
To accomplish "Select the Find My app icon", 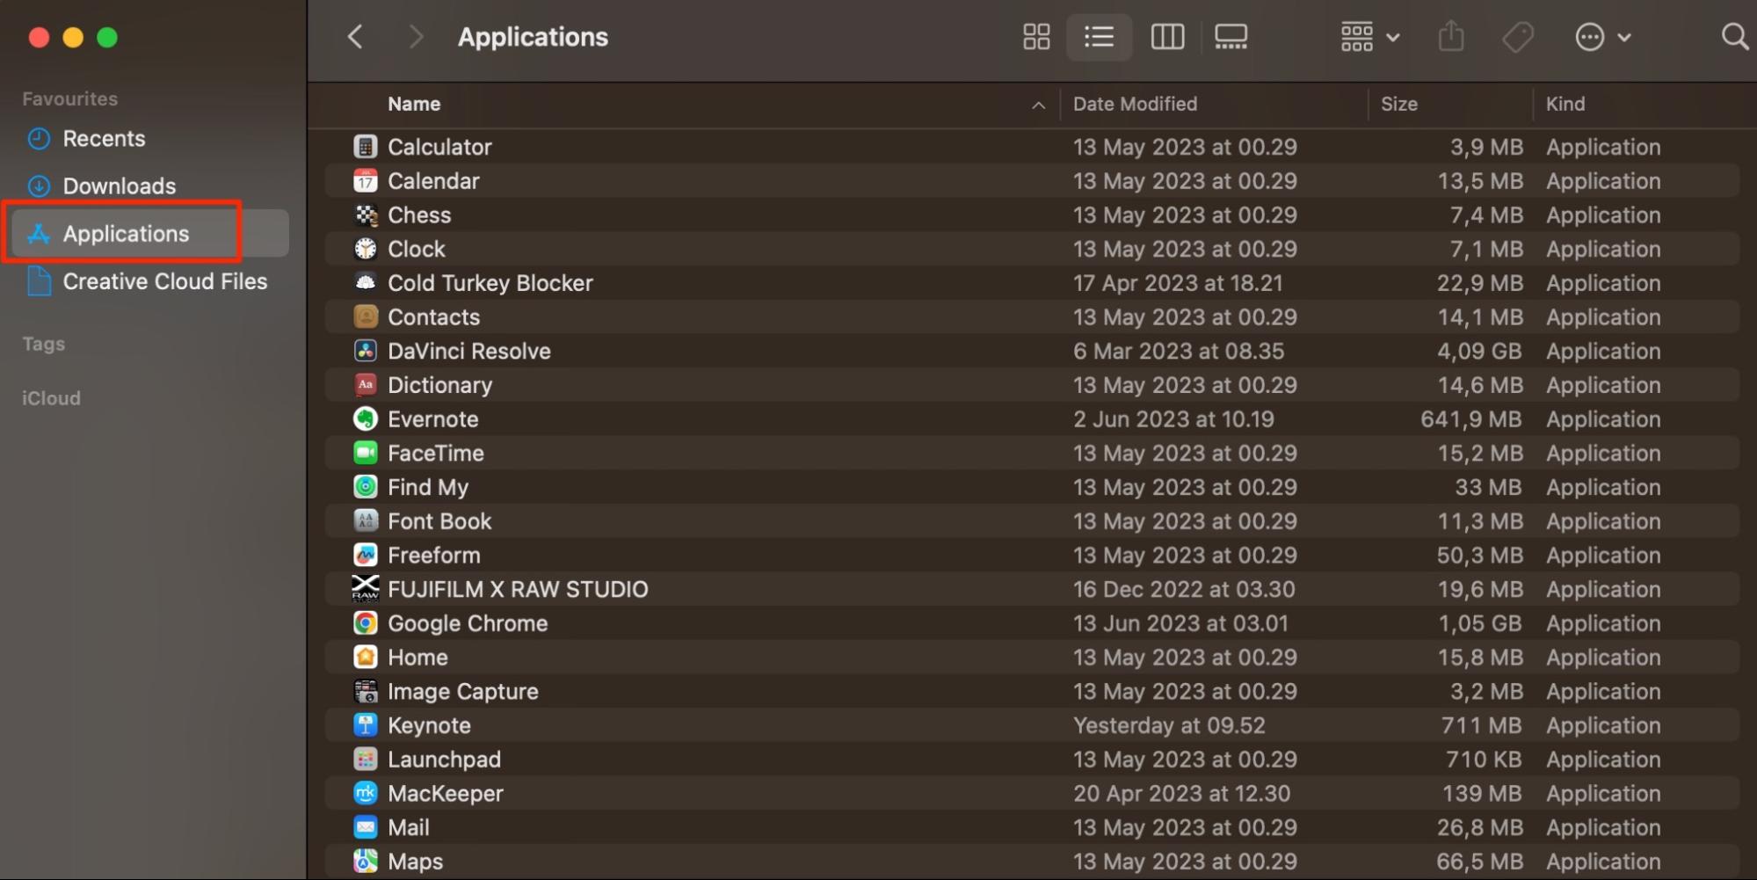I will coord(366,487).
